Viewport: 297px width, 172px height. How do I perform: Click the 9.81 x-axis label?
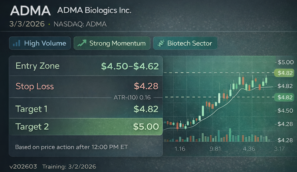pos(215,149)
